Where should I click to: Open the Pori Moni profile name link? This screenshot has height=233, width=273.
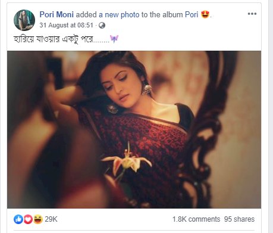[57, 14]
